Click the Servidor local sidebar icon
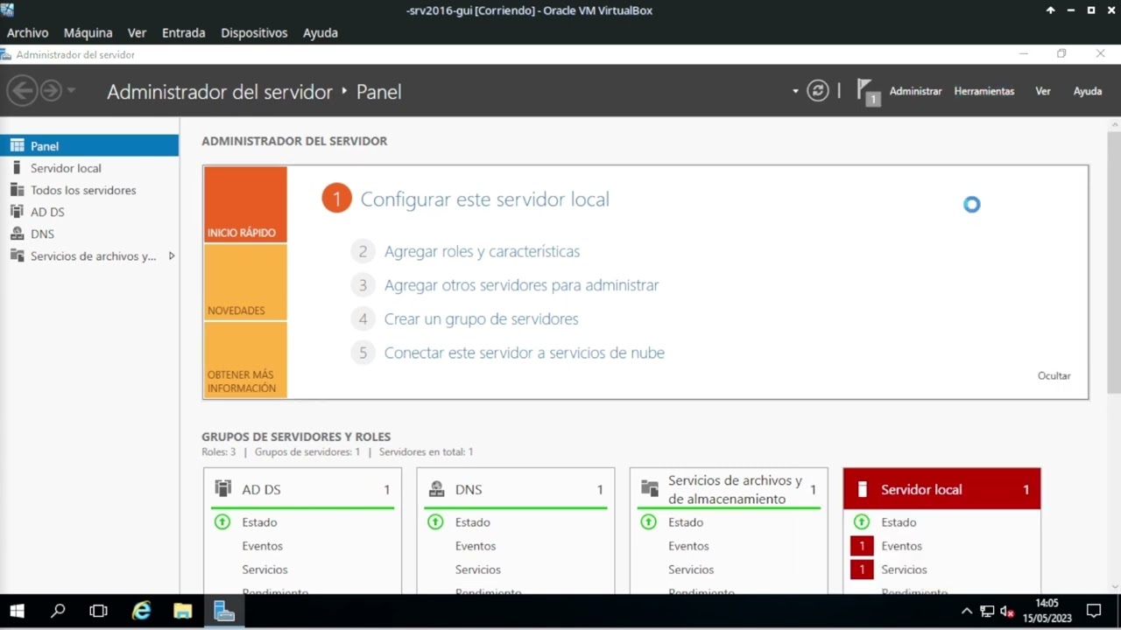The height and width of the screenshot is (630, 1121). point(16,168)
